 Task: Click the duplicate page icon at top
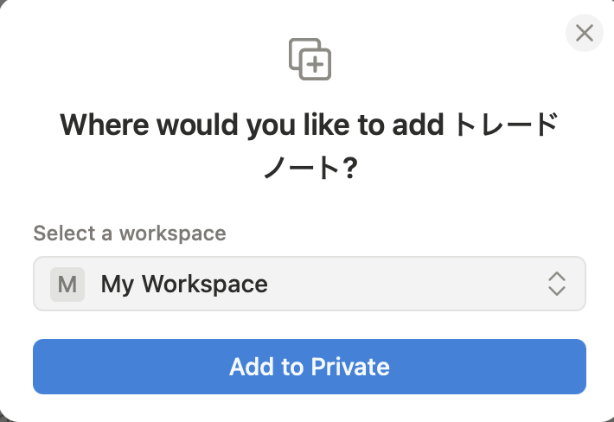click(310, 60)
